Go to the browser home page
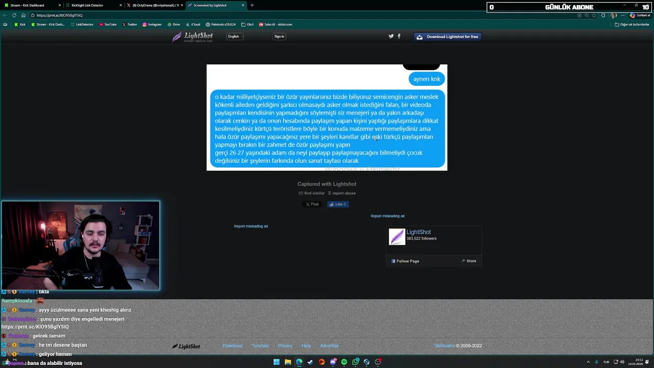 click(x=23, y=15)
